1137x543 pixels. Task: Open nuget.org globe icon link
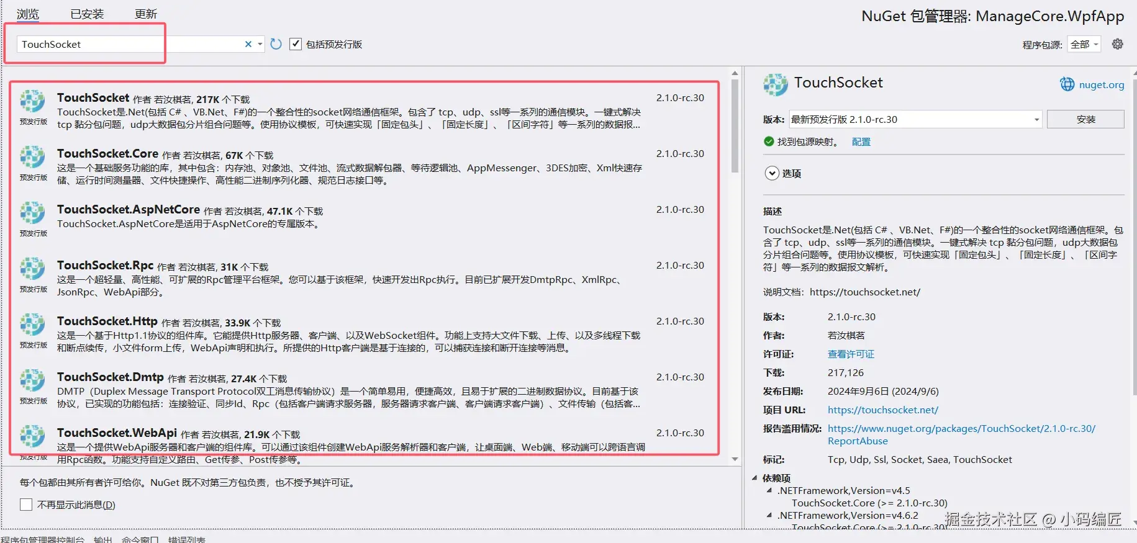point(1067,84)
